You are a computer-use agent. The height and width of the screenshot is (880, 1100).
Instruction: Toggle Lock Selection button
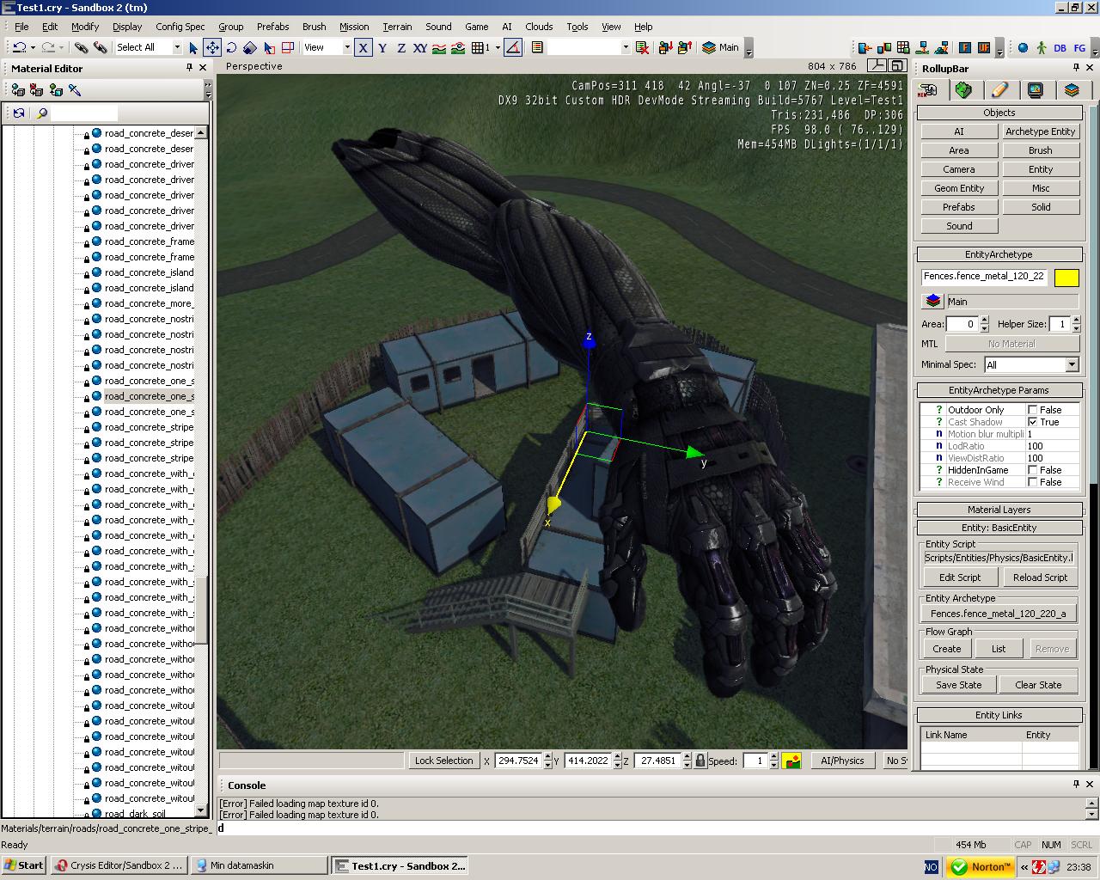443,761
